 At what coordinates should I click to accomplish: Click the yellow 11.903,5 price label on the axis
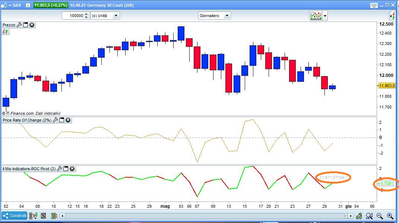pyautogui.click(x=387, y=85)
